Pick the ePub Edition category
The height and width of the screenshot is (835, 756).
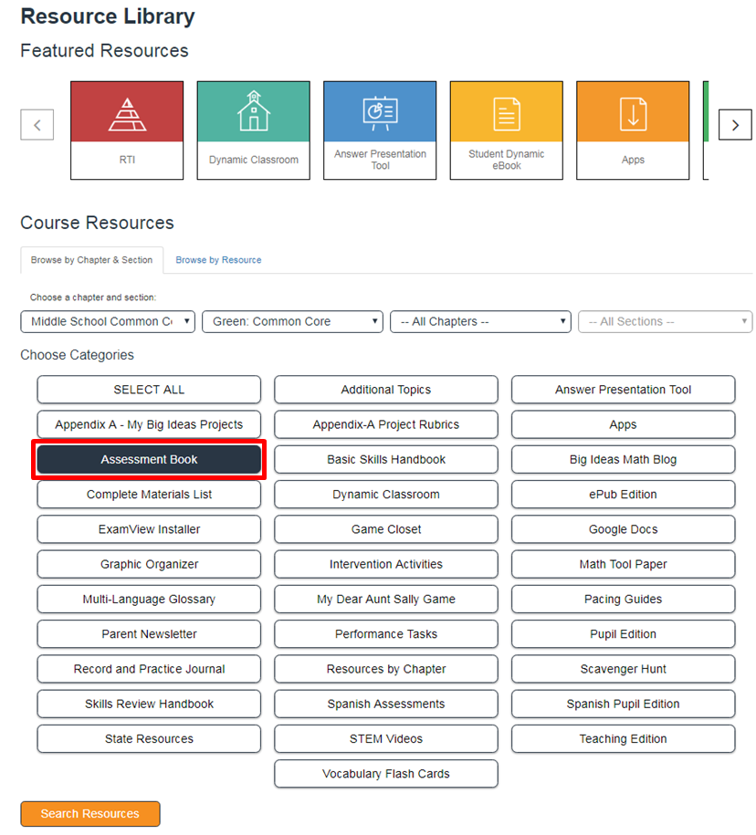pos(624,495)
